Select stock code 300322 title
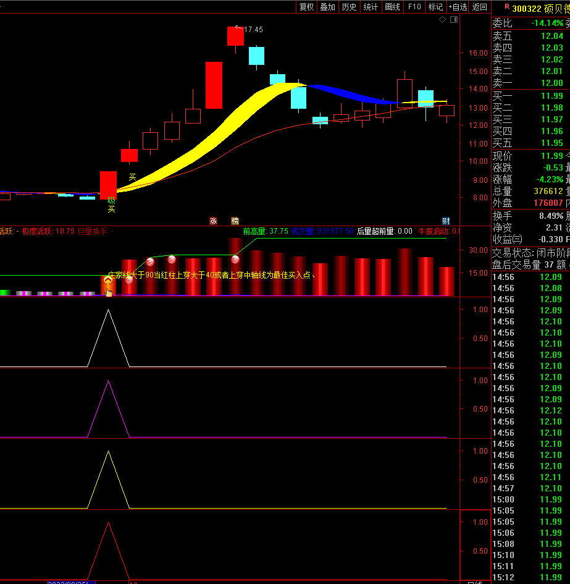Viewport: 570px width, 584px height. coord(527,9)
